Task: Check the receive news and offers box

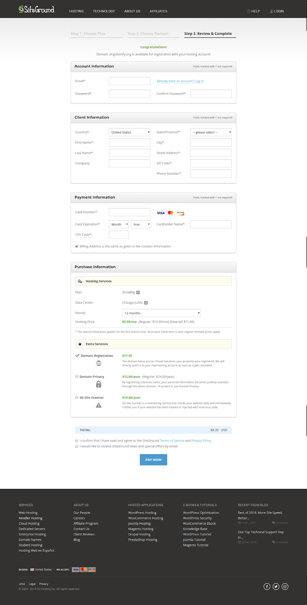Action: click(77, 446)
